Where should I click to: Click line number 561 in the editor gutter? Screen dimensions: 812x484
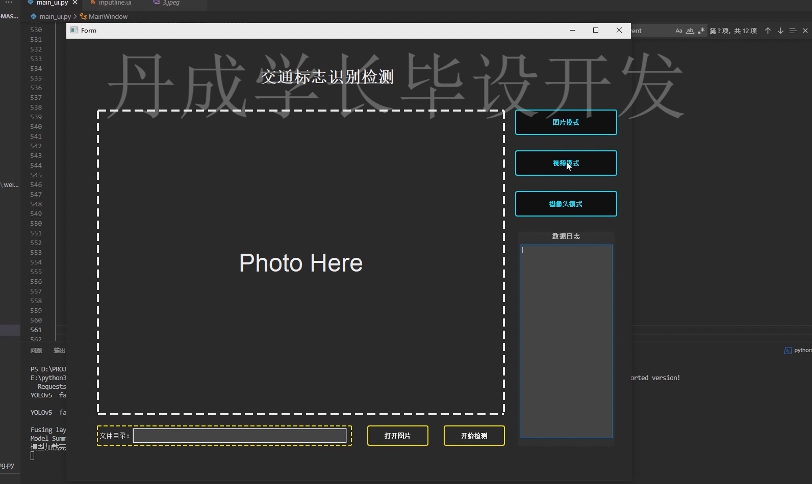coord(36,330)
